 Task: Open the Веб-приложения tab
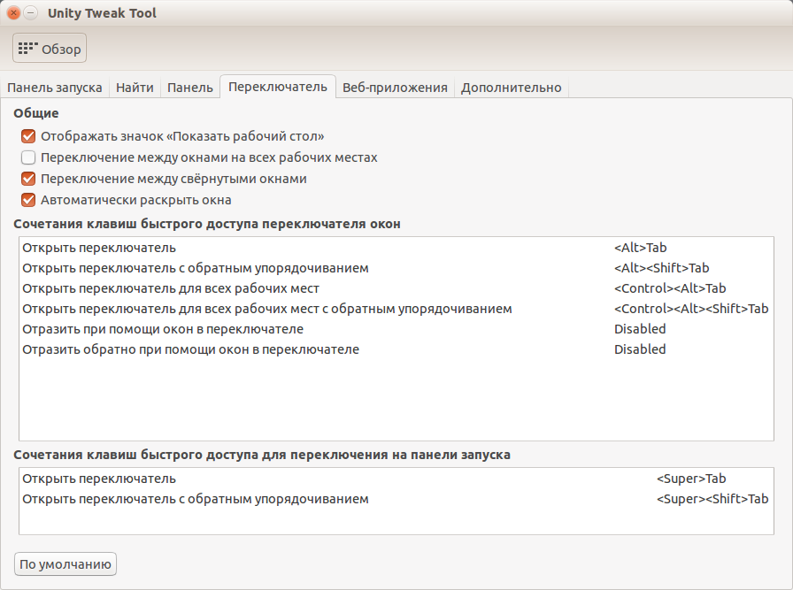coord(396,88)
